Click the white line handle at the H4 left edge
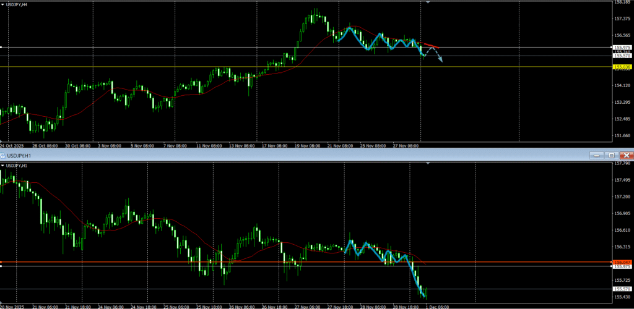This screenshot has width=634, height=309. click(x=1, y=47)
